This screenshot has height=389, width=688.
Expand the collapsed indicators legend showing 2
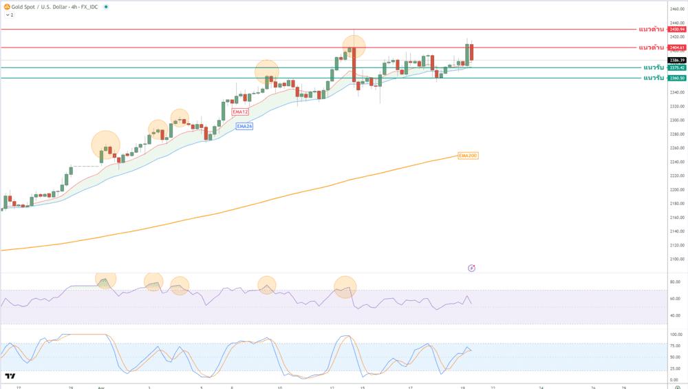tap(9, 14)
